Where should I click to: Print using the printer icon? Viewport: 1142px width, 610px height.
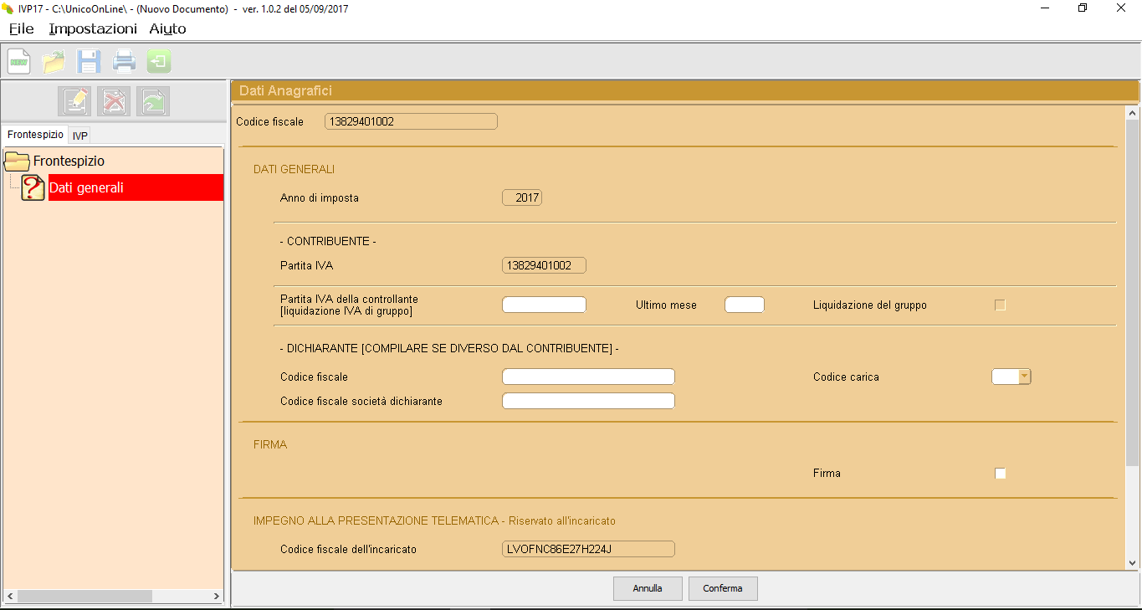(124, 62)
